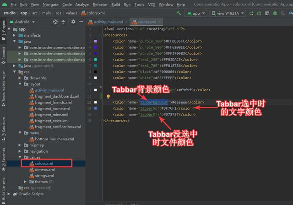The image size is (293, 205).
Task: Open the Build menu
Action: (x=116, y=5)
